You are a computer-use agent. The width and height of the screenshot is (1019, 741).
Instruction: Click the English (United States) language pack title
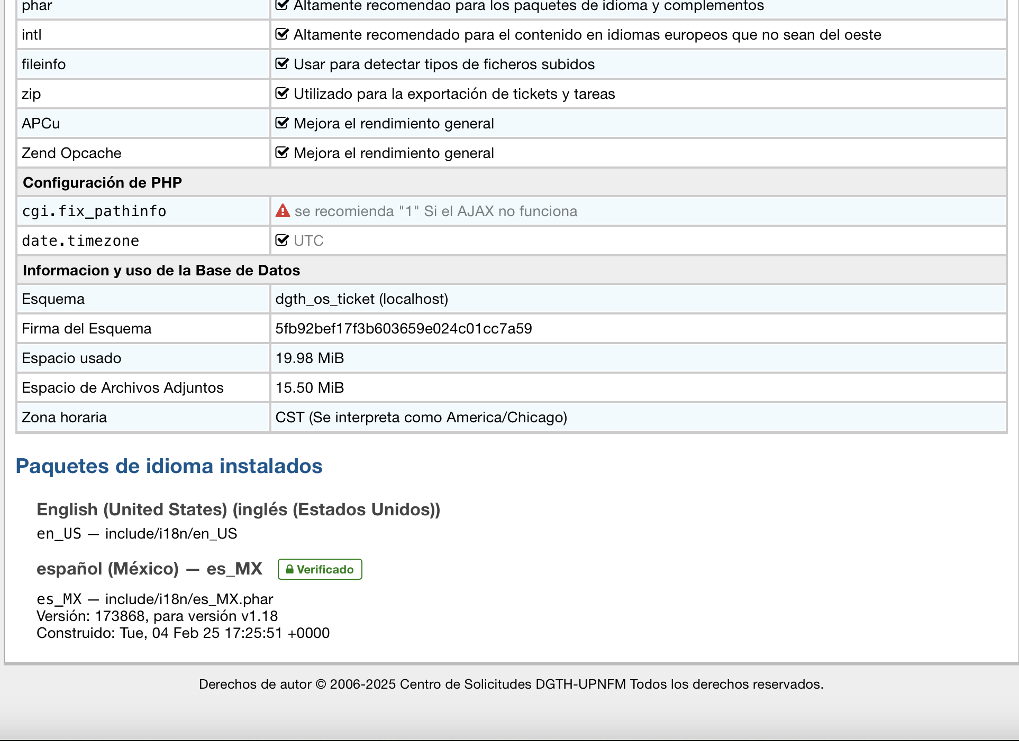click(x=238, y=510)
